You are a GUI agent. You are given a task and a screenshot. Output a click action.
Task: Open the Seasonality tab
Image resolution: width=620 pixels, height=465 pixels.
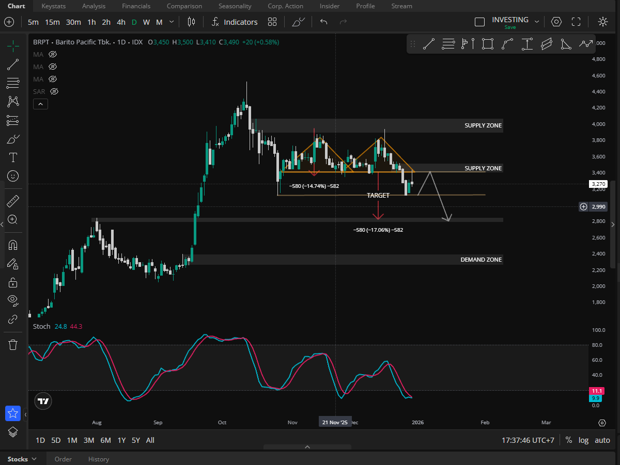[x=235, y=6]
